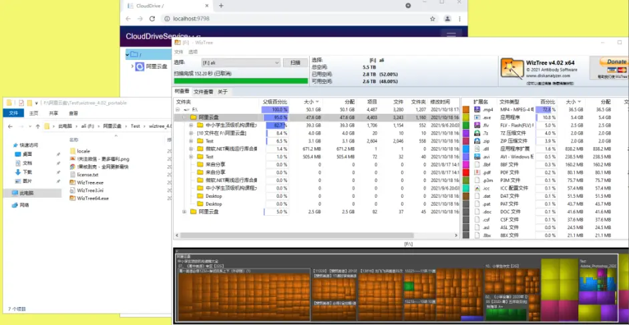Click Explorer back arrow
The width and height of the screenshot is (629, 325).
click(11, 126)
